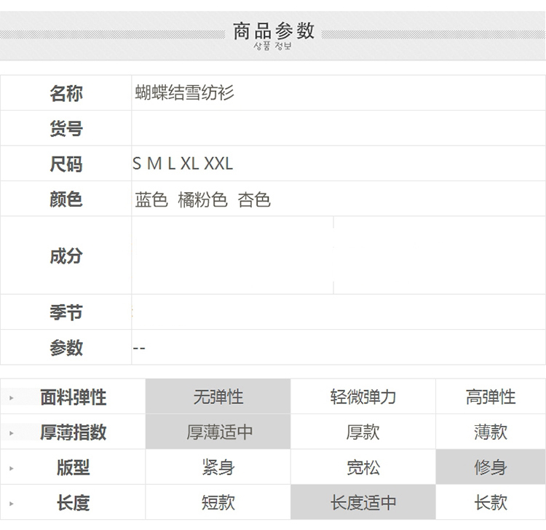This screenshot has height=530, width=546.
Task: Pick the 紧身 fit option
Action: click(x=218, y=467)
